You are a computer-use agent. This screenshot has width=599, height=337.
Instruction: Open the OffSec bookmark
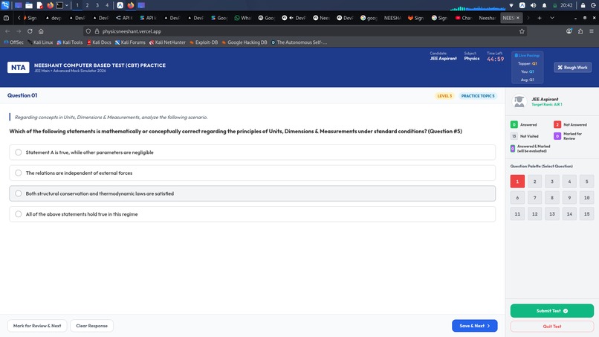14,42
